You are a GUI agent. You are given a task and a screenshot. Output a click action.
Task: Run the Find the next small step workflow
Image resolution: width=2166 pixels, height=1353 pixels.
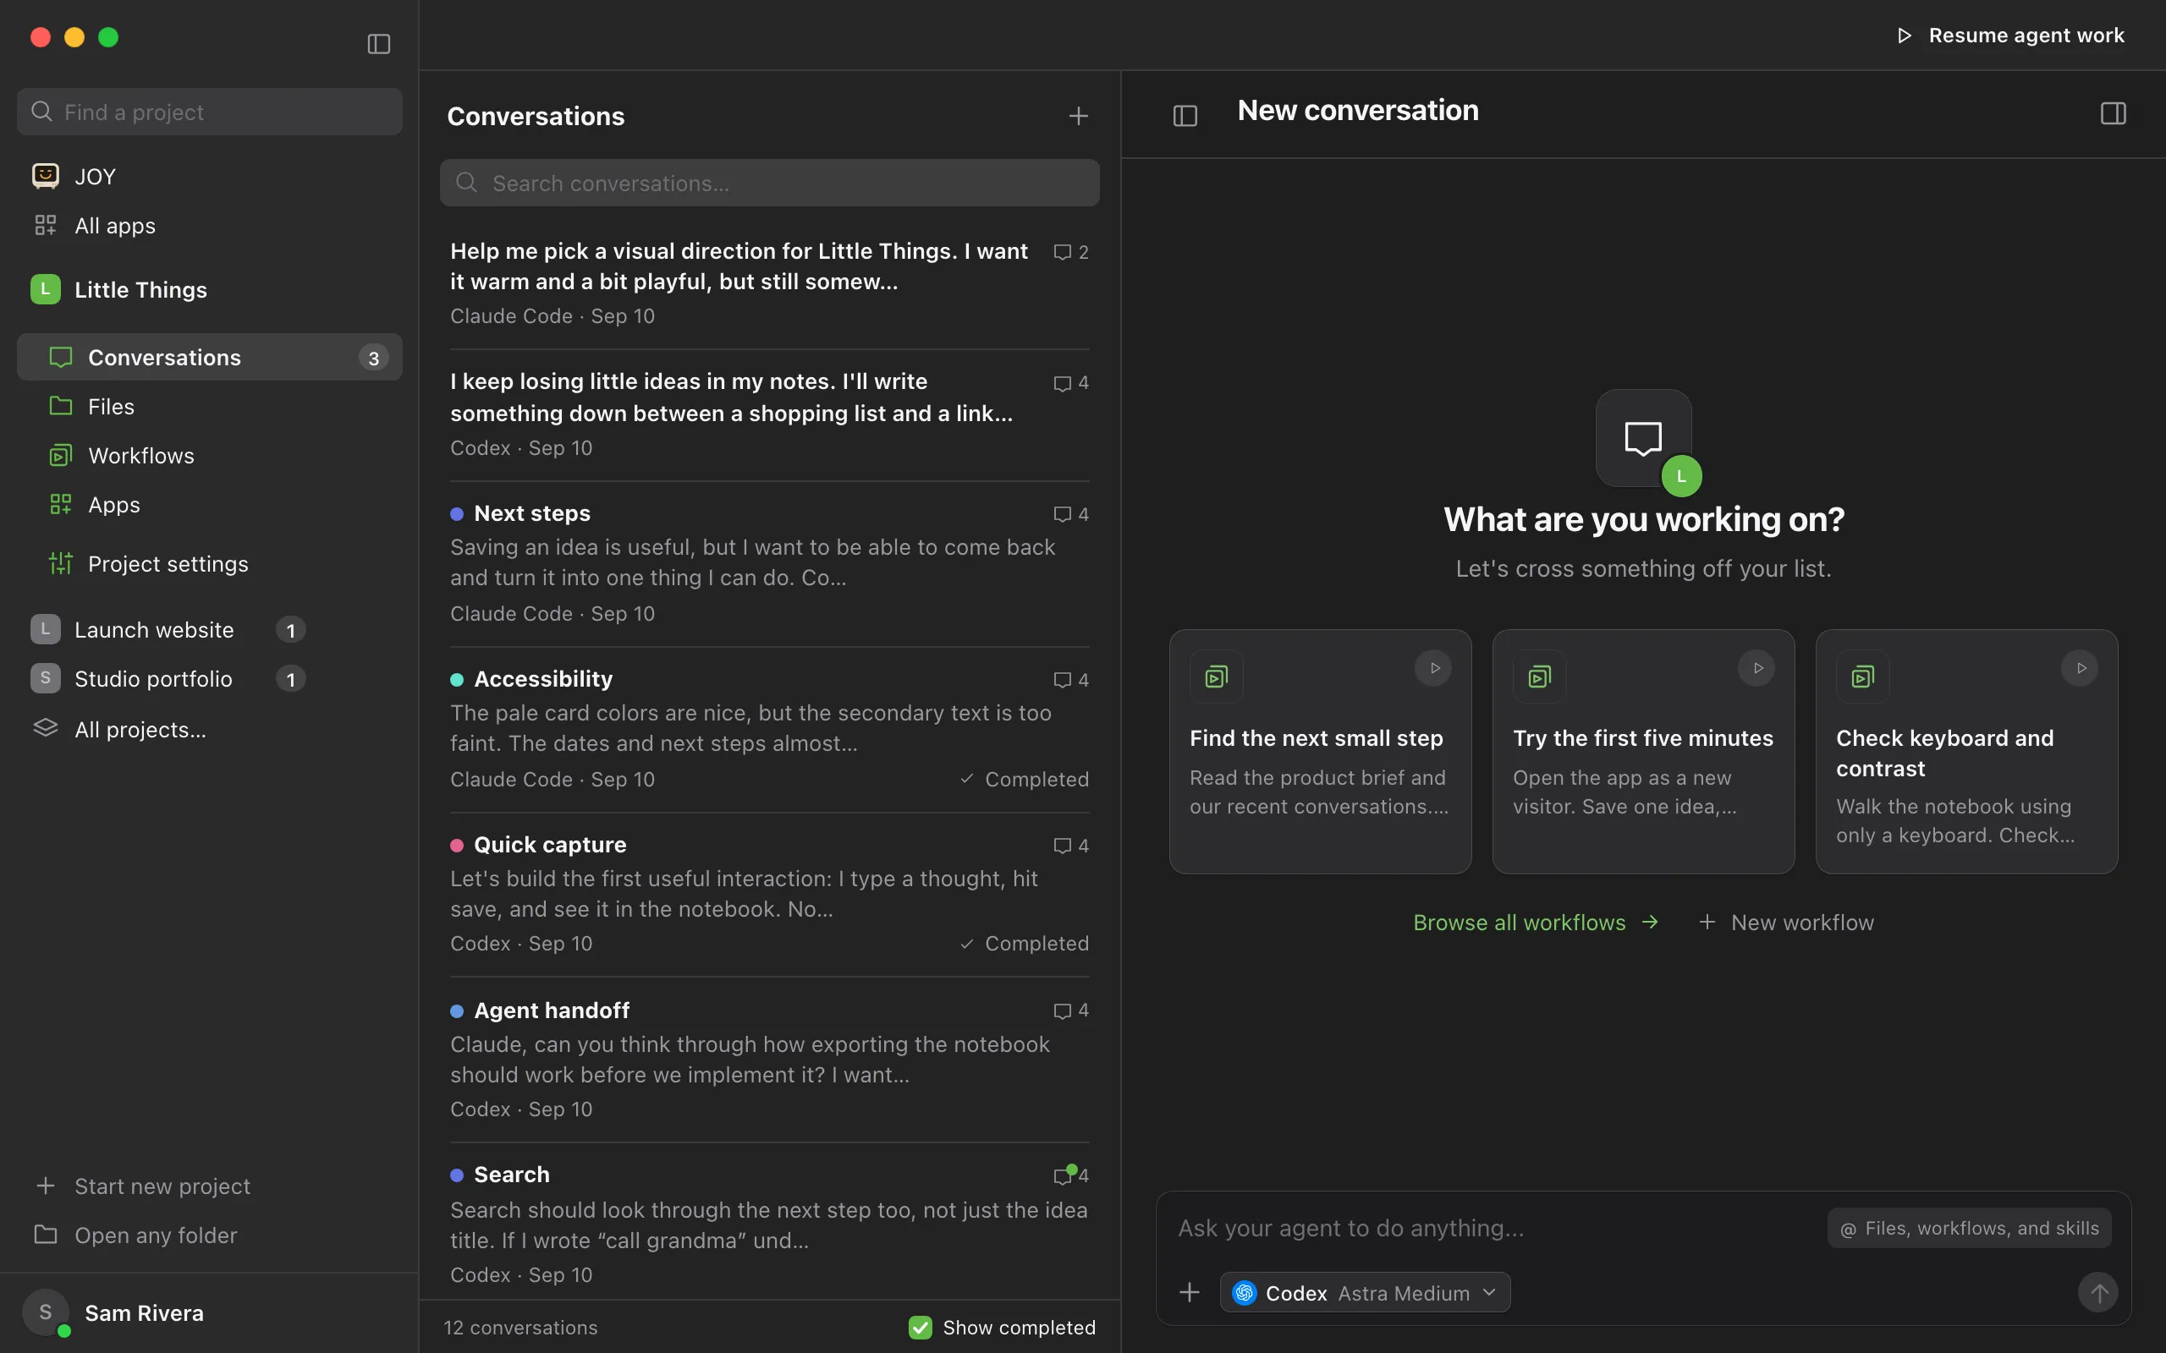click(1433, 668)
